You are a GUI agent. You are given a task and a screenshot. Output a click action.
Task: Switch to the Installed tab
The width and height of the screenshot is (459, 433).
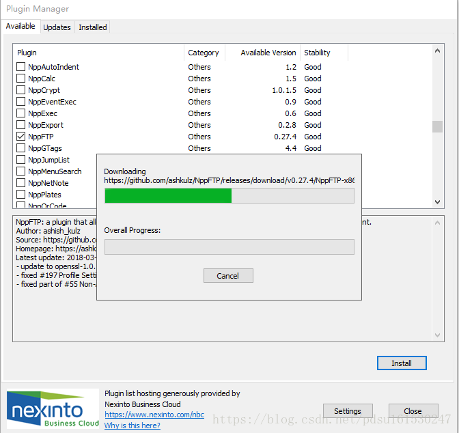92,27
